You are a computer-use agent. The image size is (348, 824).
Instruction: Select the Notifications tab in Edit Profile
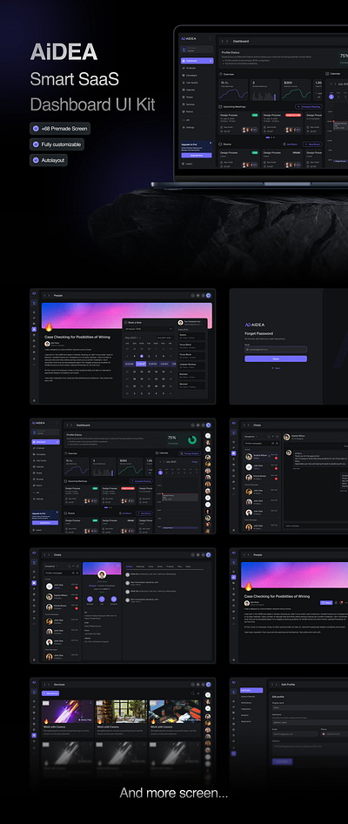click(246, 702)
